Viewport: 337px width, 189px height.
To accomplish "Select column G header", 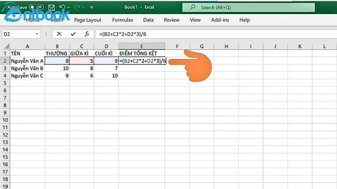I will pos(202,46).
